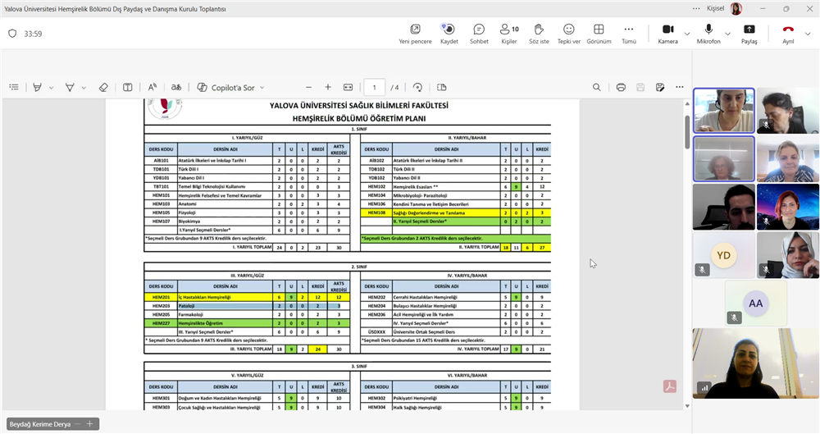Toggle the Kamera on or off

coord(667,34)
